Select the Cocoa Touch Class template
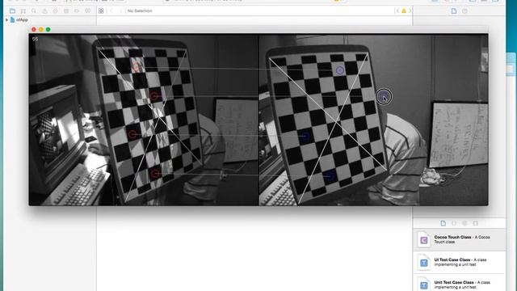Screen dimensions: 517x291 pos(460,239)
